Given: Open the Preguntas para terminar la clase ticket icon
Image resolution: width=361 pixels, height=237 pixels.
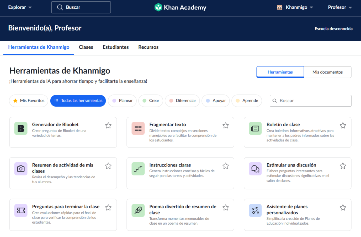Looking at the screenshot, I should pyautogui.click(x=21, y=210).
